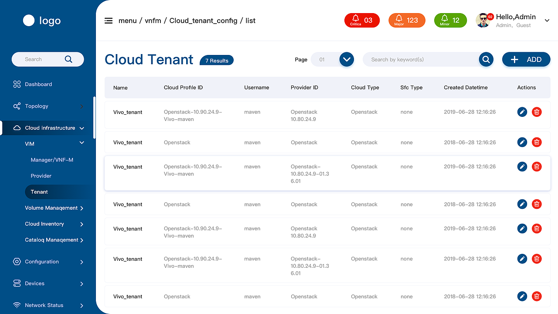Edit the first Vivo_tenant row

click(x=522, y=112)
